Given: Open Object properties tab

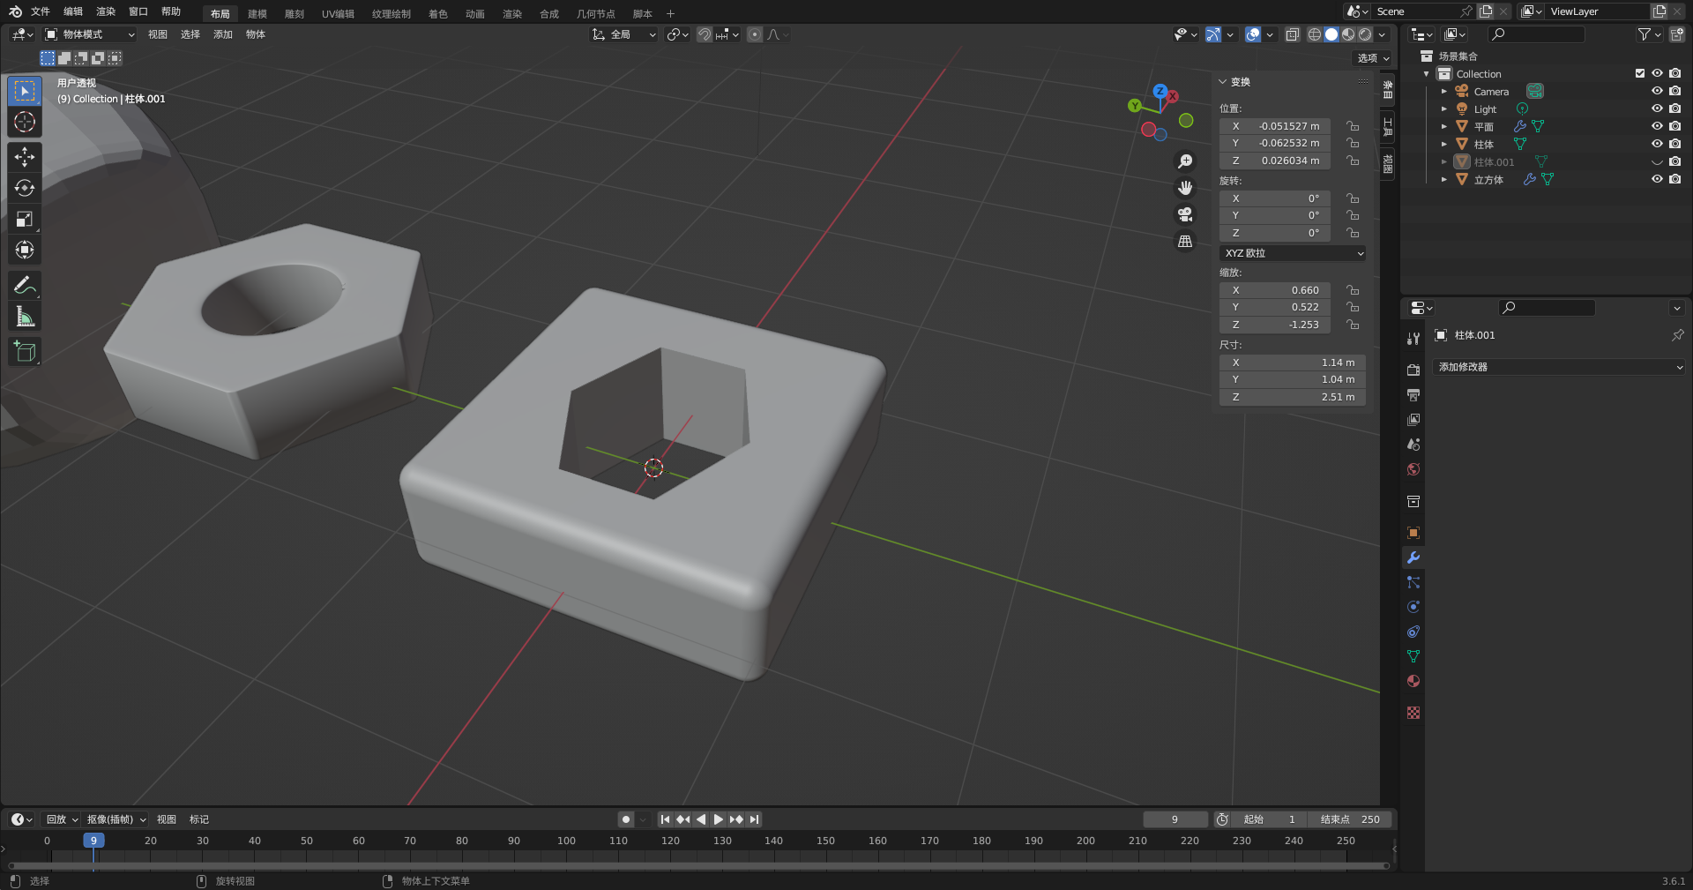Looking at the screenshot, I should coord(1413,533).
